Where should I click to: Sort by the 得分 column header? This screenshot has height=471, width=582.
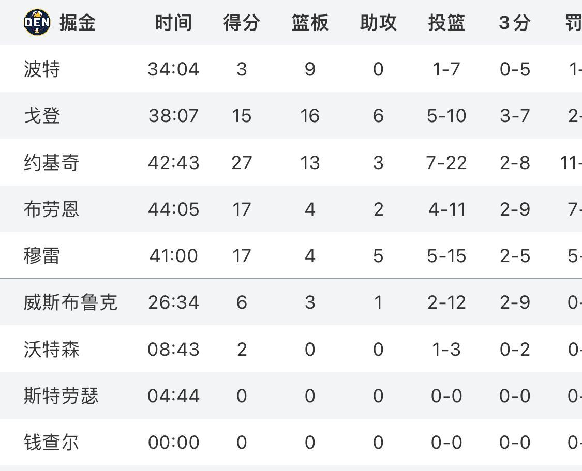click(242, 23)
